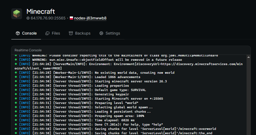Image resolution: width=256 pixels, height=135 pixels.
Task: Click the console scrollbar up arrow
Action: tap(248, 57)
